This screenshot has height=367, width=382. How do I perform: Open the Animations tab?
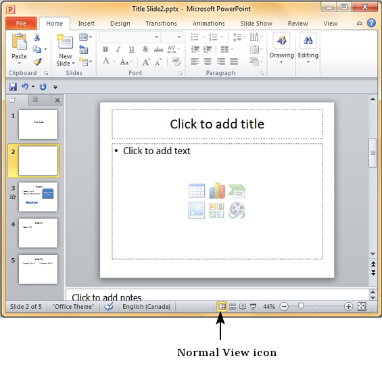click(208, 24)
